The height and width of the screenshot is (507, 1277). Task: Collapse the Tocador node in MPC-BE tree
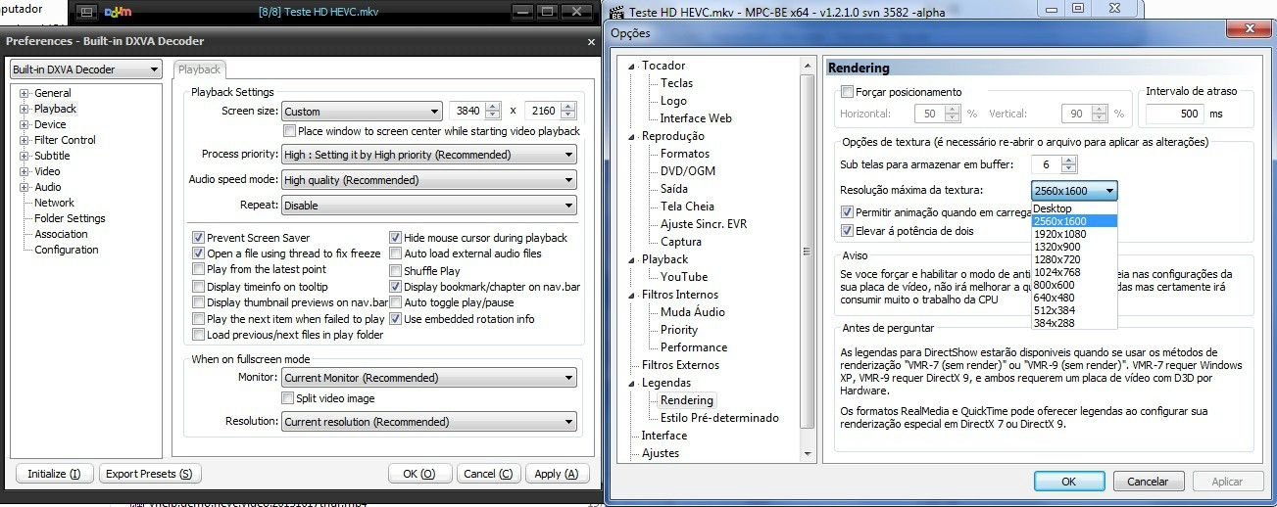pos(632,66)
